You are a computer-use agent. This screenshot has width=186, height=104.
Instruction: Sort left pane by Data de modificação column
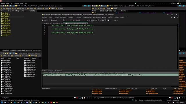(x=14, y=11)
